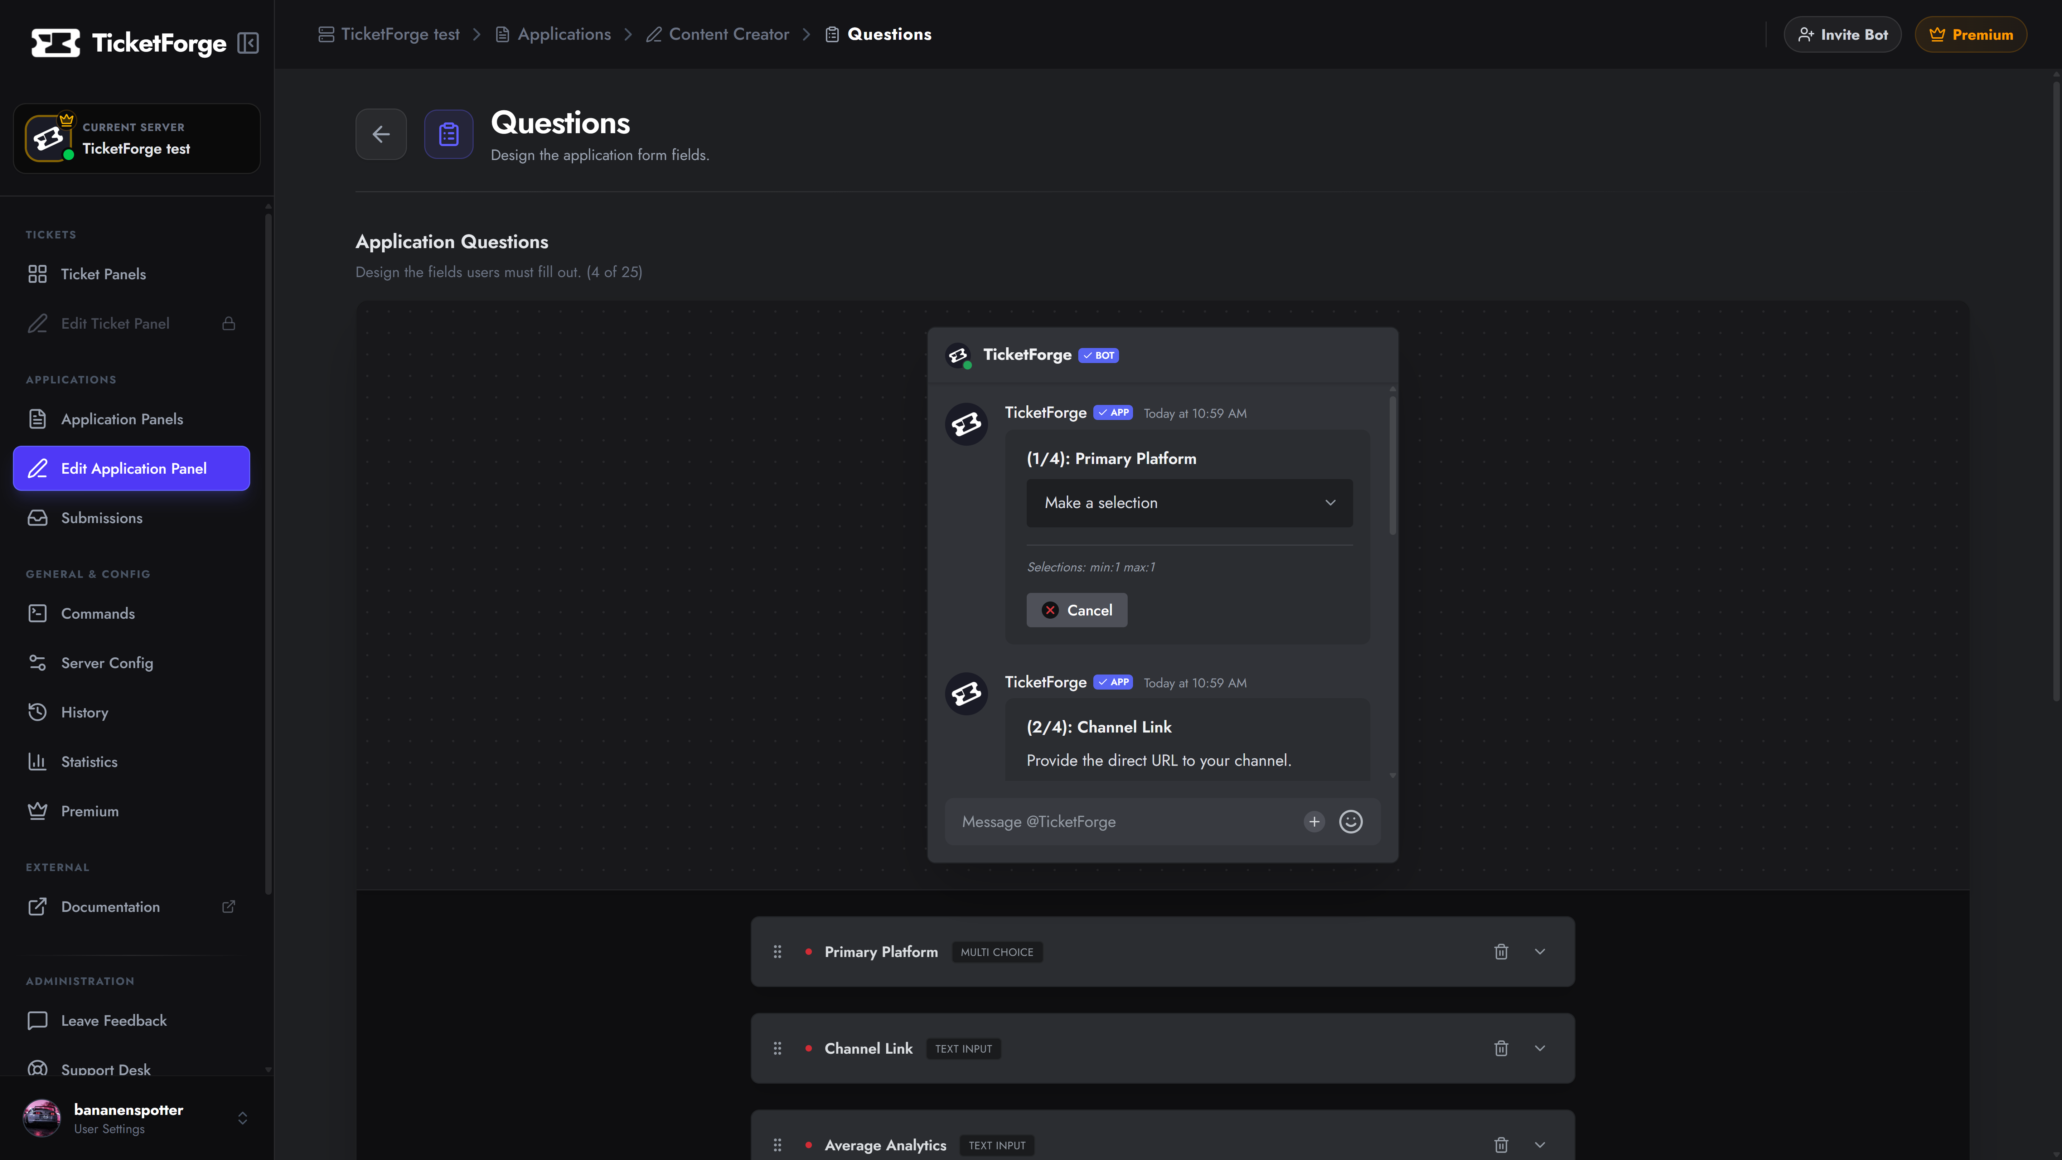Click the TicketForge bot avatar in preview header

click(x=958, y=355)
